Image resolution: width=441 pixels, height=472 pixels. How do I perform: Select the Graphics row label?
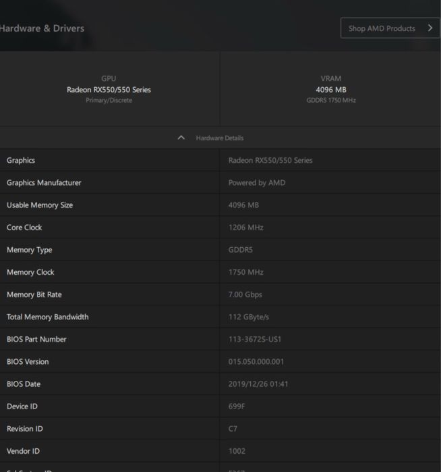point(21,161)
